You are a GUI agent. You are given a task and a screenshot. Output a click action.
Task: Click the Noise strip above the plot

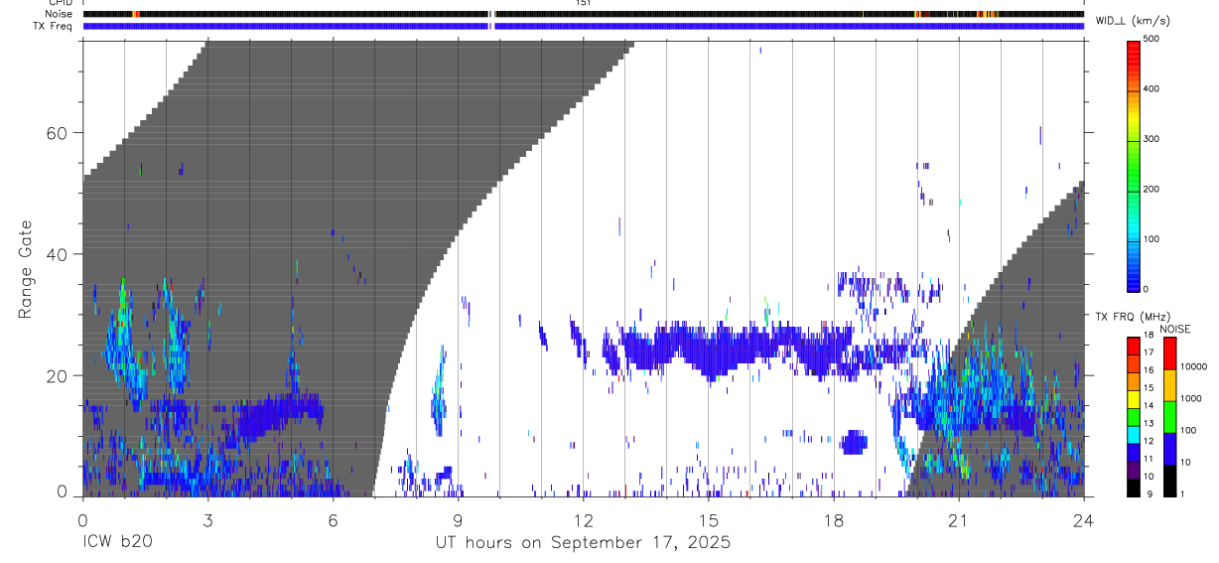[583, 14]
